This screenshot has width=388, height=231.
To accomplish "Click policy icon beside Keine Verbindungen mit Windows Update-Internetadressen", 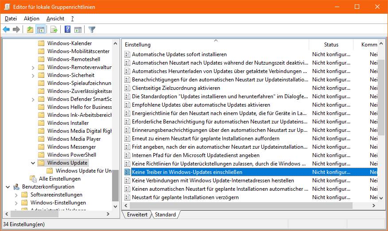I will coord(127,181).
